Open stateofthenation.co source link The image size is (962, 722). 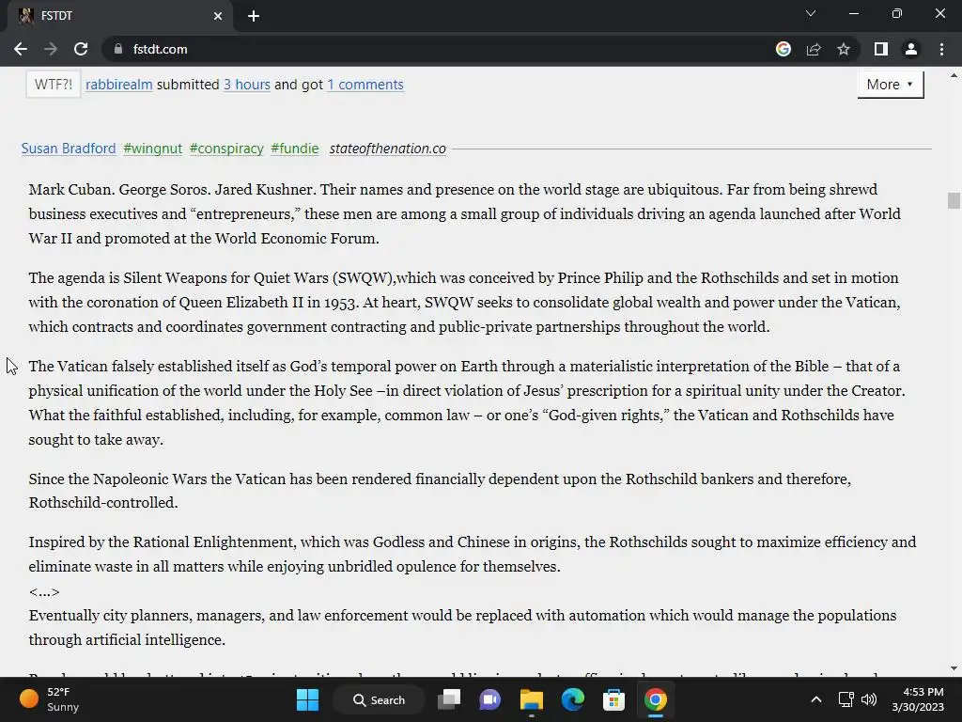pyautogui.click(x=388, y=149)
